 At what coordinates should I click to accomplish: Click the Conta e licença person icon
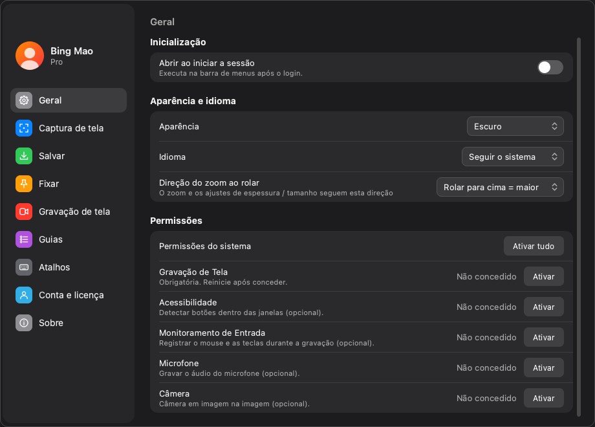tap(24, 295)
